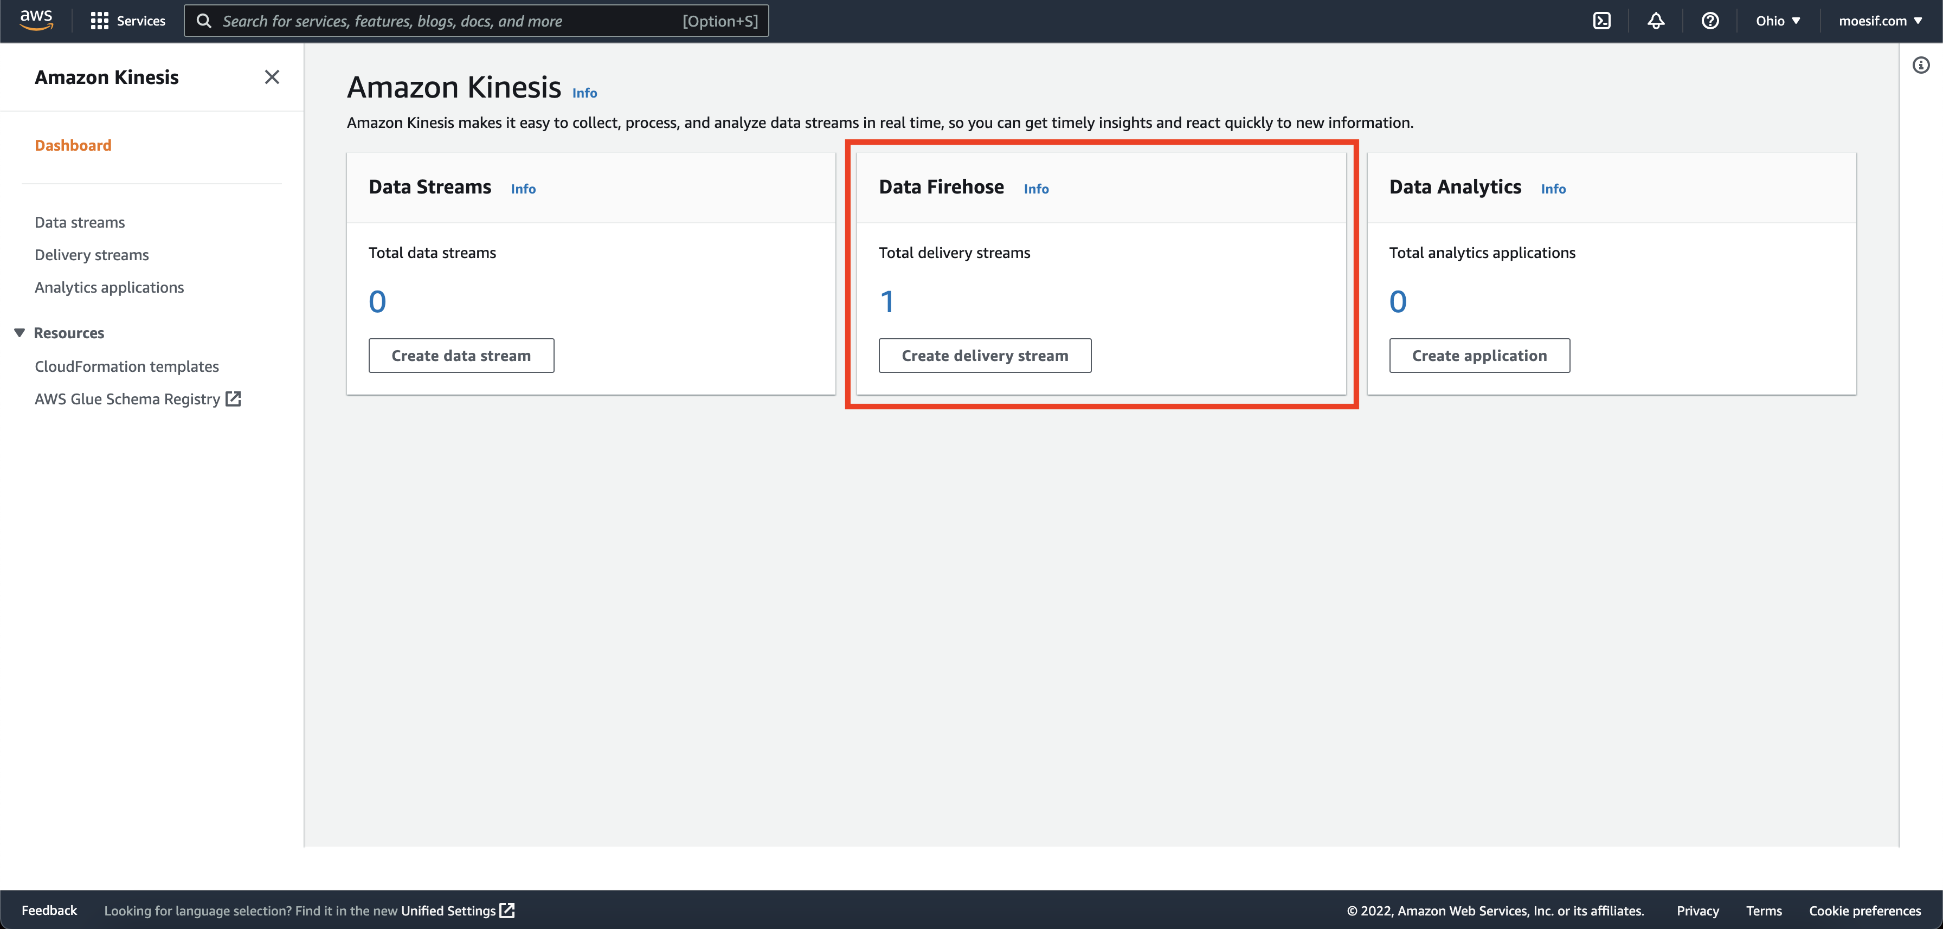Screen dimensions: 1943x929
Task: Open the CloudShell terminal icon
Action: (1601, 21)
